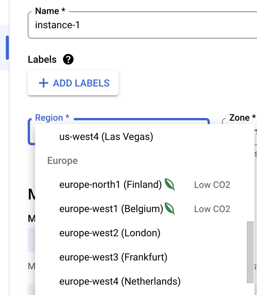Click the Region dropdown label

[x=52, y=118]
